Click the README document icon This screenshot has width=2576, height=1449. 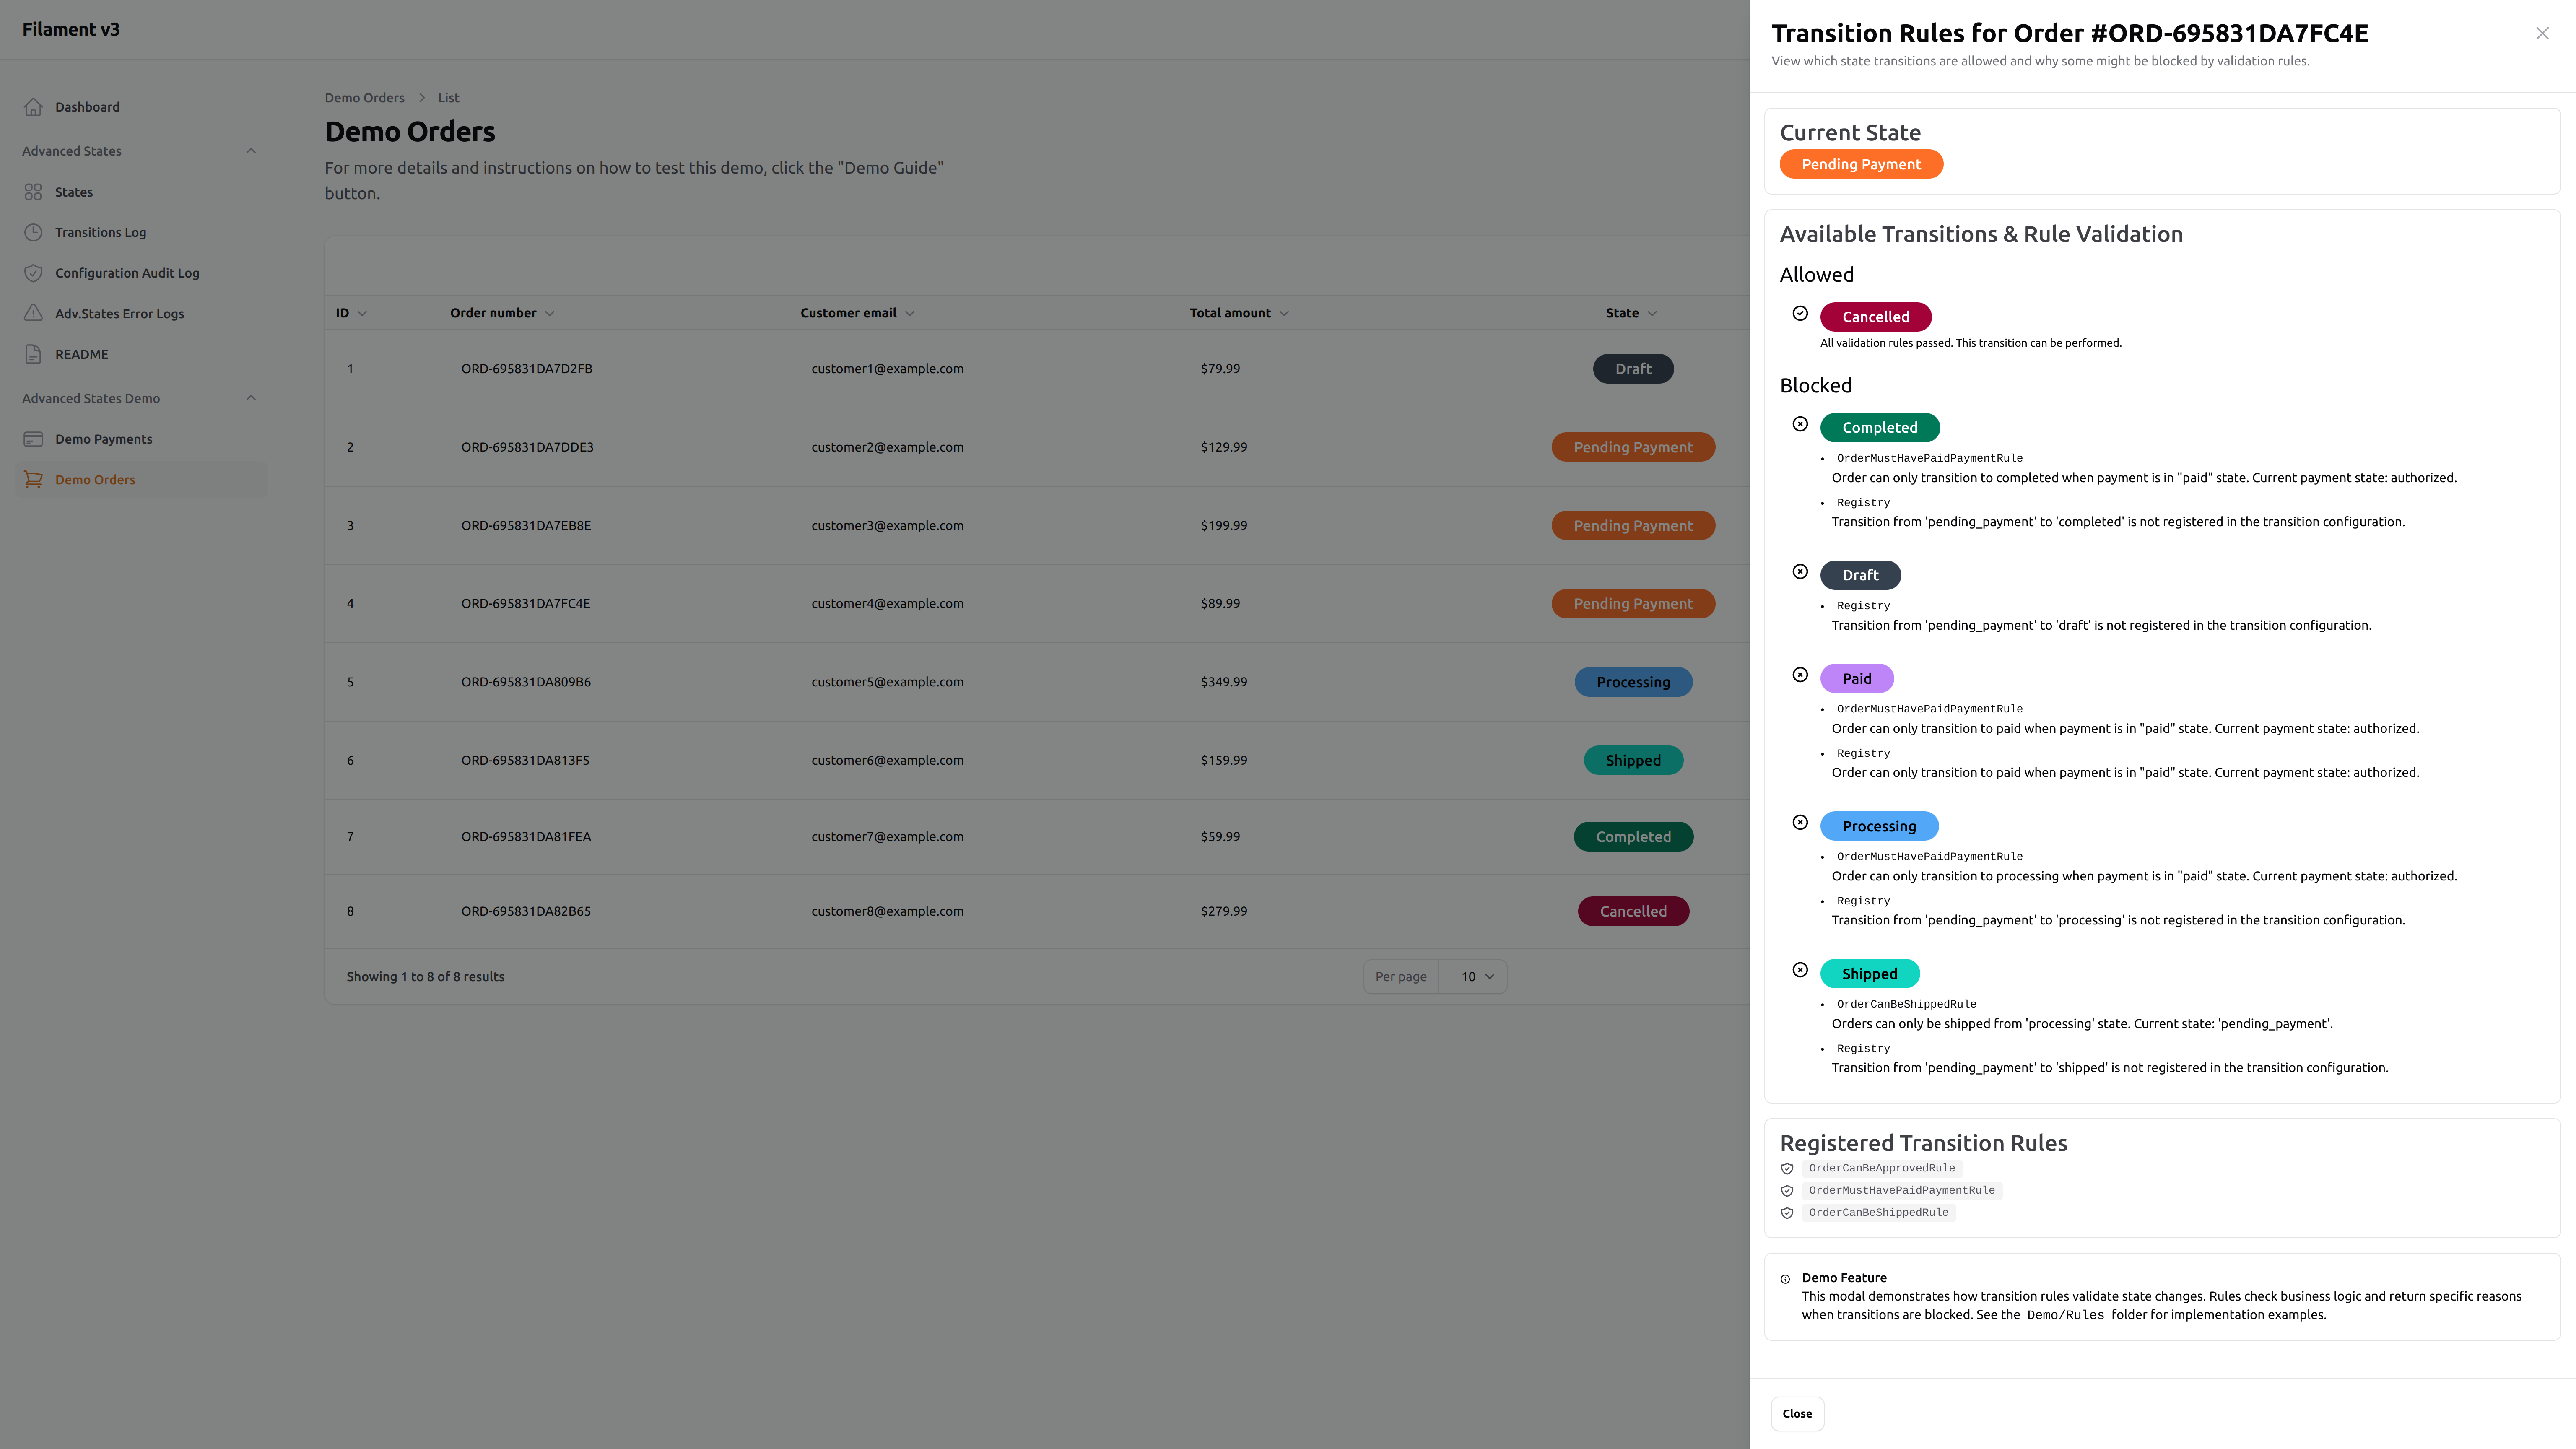(34, 353)
